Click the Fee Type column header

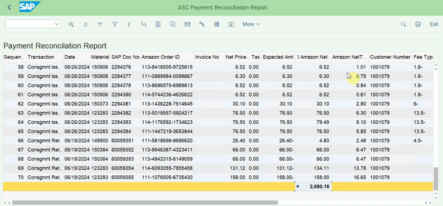click(423, 57)
